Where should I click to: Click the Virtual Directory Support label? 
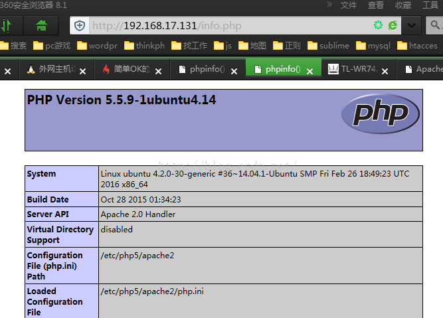(60, 235)
